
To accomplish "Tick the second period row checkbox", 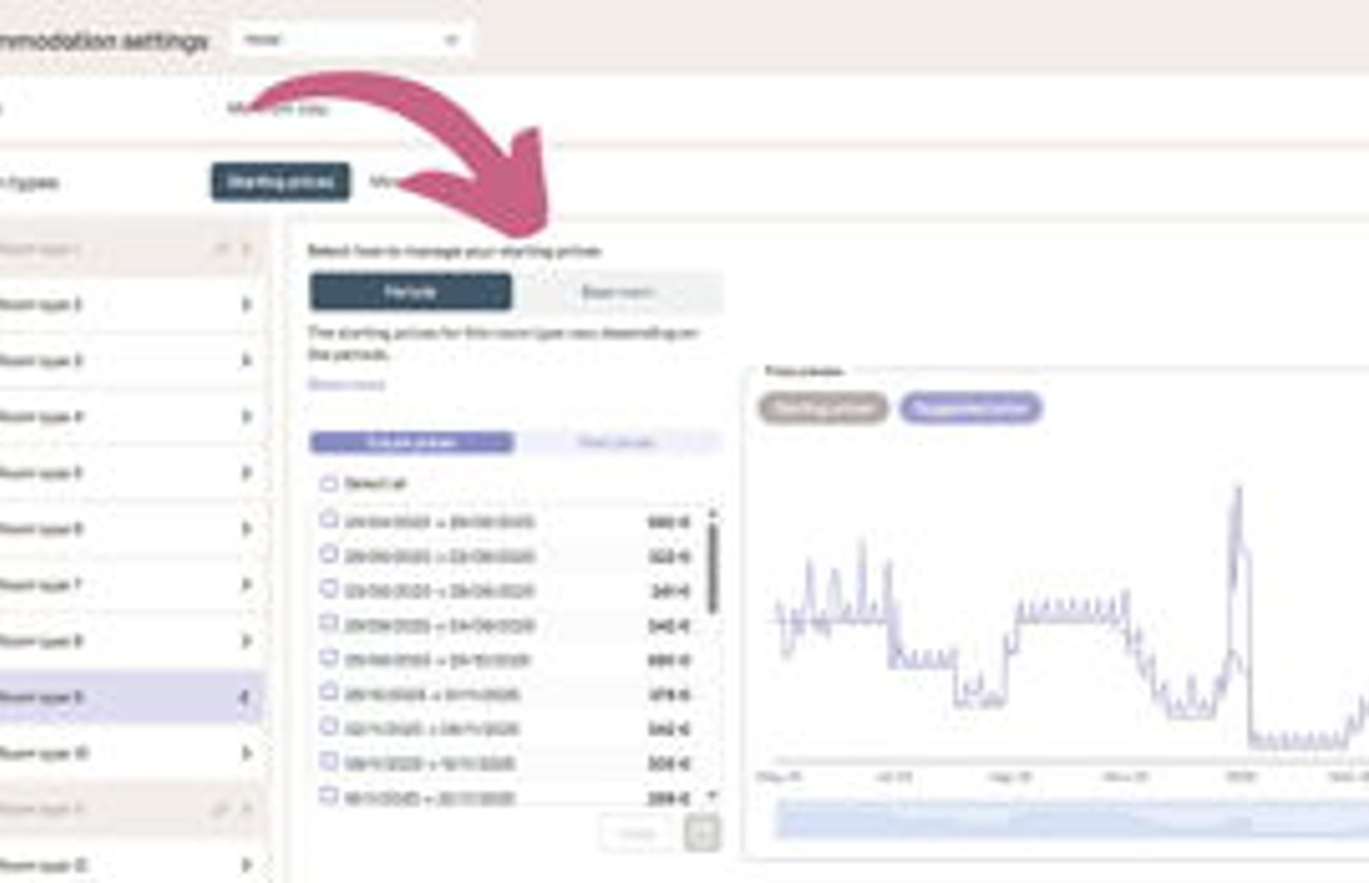I will pos(329,554).
